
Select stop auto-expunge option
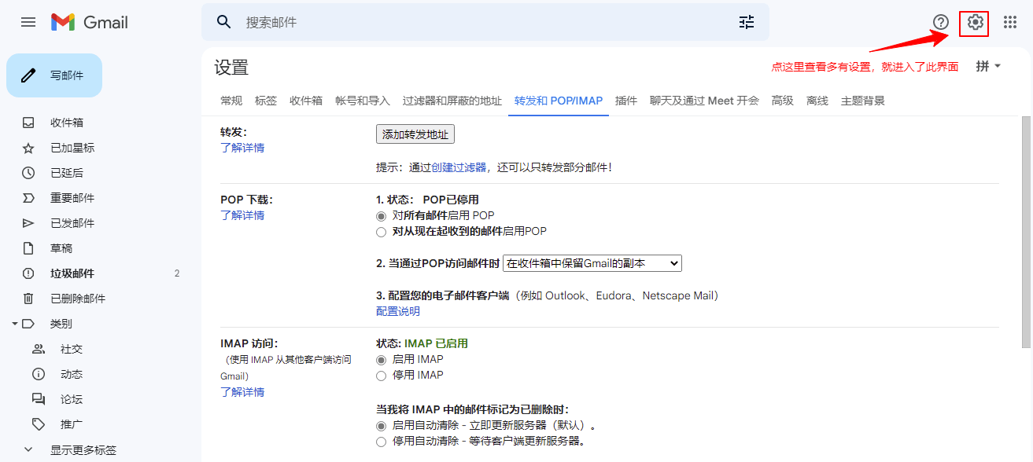click(381, 442)
